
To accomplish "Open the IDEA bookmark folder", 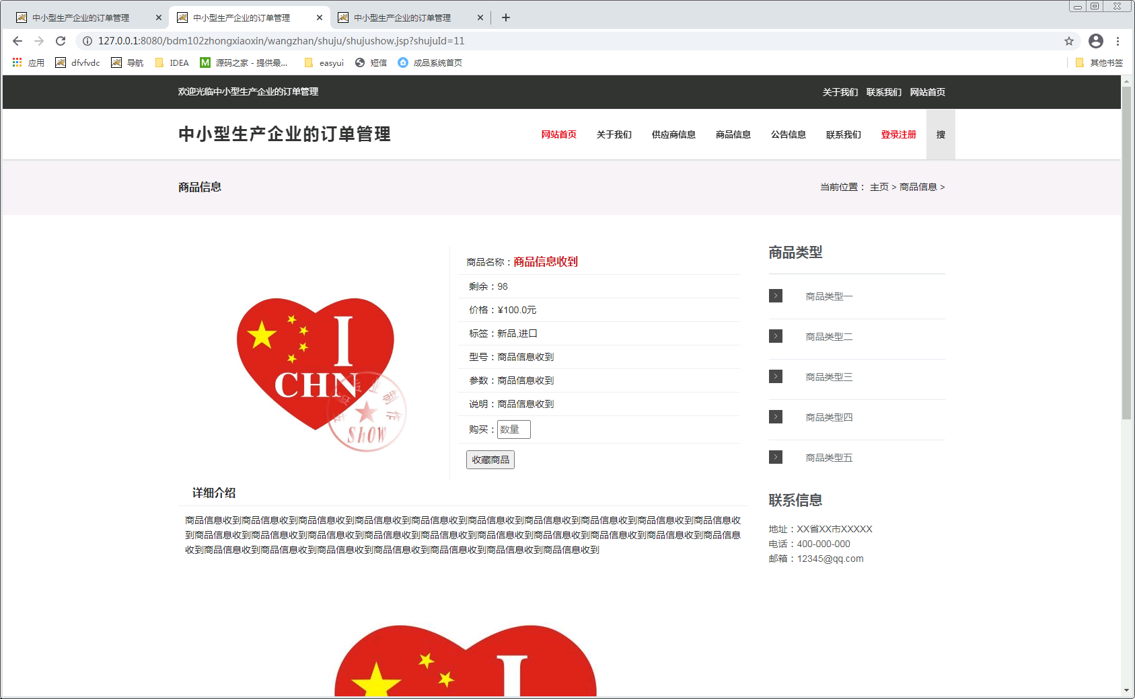I will pyautogui.click(x=172, y=63).
